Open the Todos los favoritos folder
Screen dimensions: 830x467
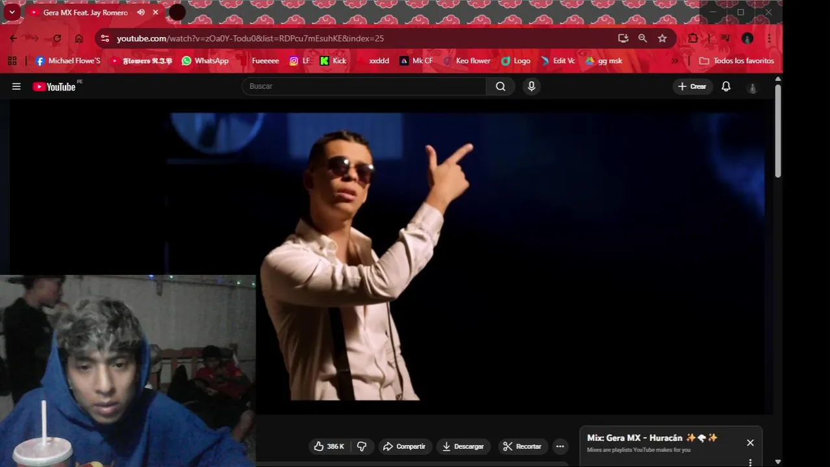[736, 60]
